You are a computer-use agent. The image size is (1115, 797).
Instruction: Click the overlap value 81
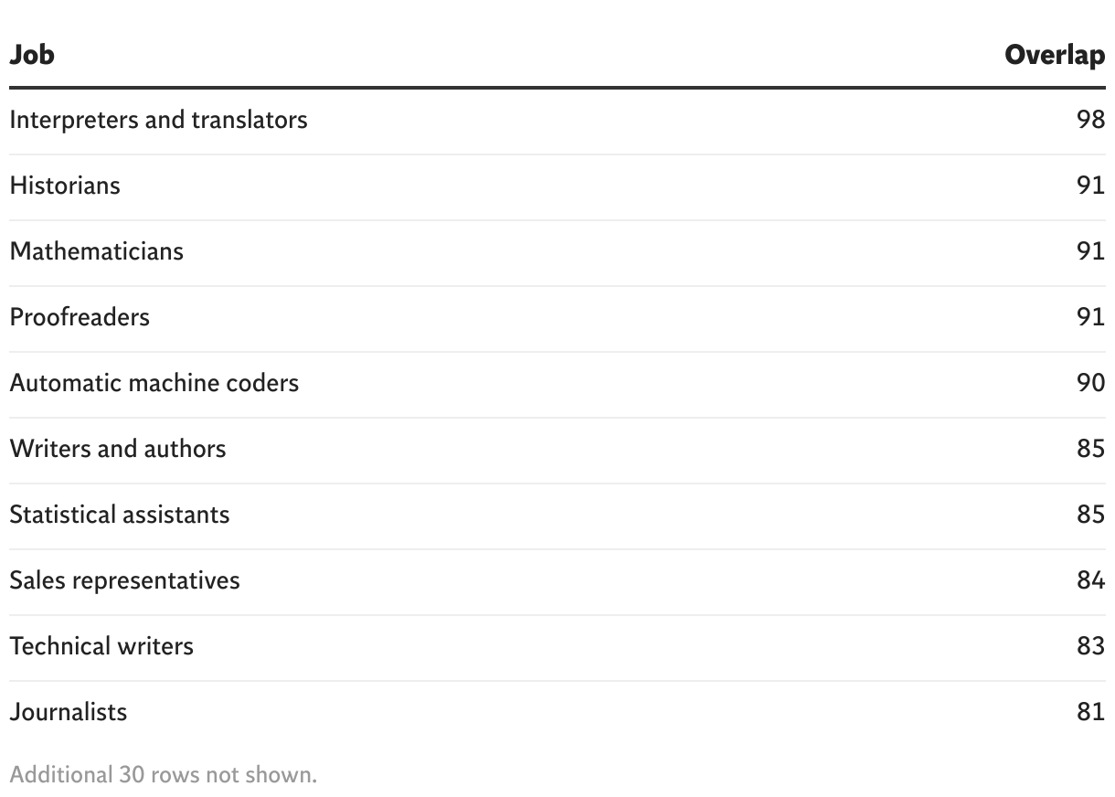1090,712
